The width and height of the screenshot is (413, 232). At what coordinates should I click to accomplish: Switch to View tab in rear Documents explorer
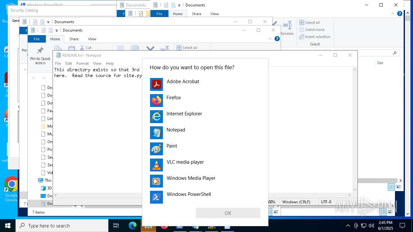(215, 14)
